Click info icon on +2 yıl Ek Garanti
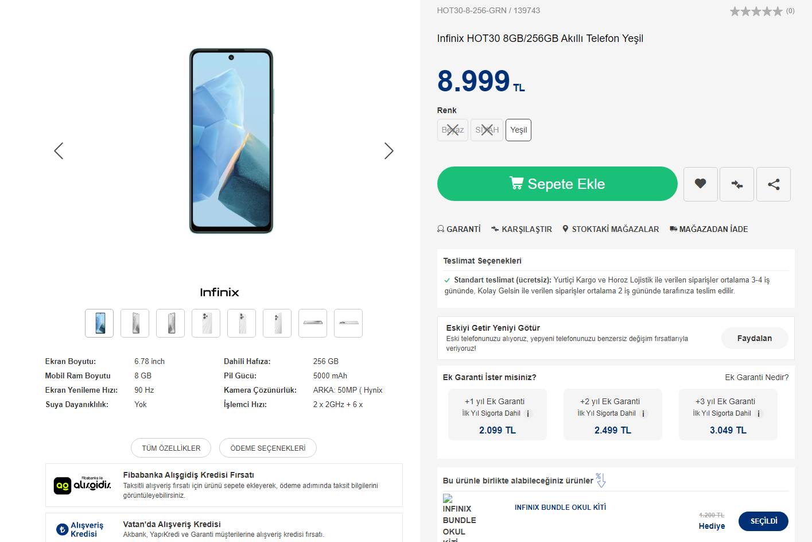Viewport: 812px width, 542px height. 643,413
